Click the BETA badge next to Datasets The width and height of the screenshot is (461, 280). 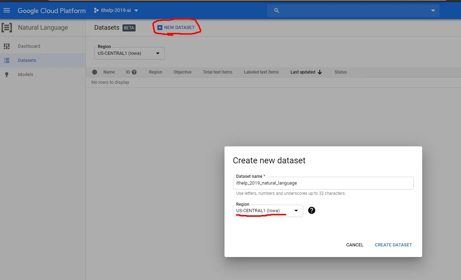coord(129,28)
